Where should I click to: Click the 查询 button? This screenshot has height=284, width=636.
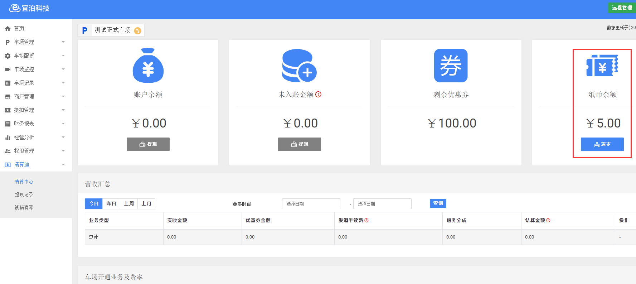pos(438,203)
